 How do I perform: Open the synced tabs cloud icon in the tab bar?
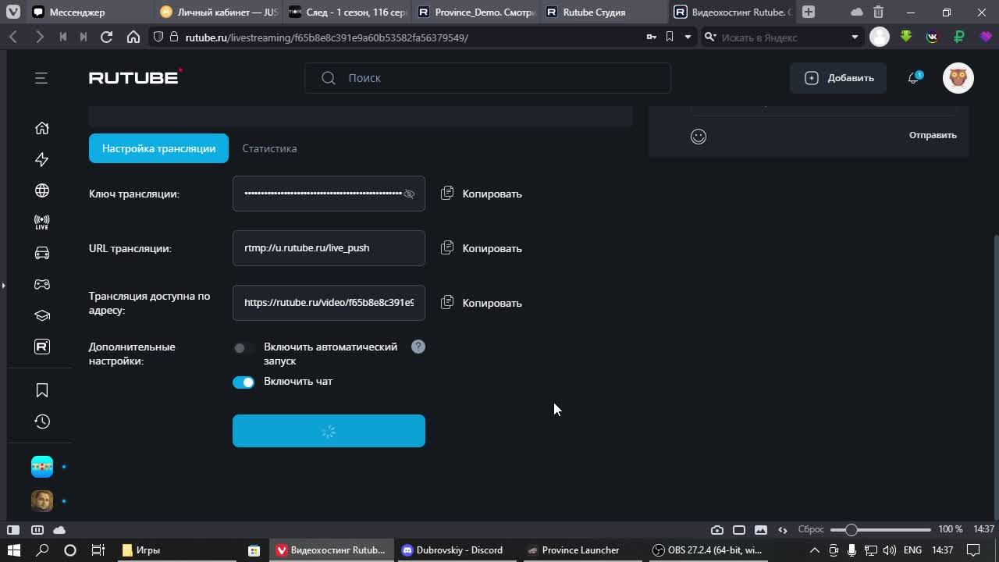click(x=856, y=12)
